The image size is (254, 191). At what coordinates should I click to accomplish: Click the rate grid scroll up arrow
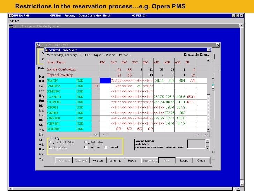point(208,60)
